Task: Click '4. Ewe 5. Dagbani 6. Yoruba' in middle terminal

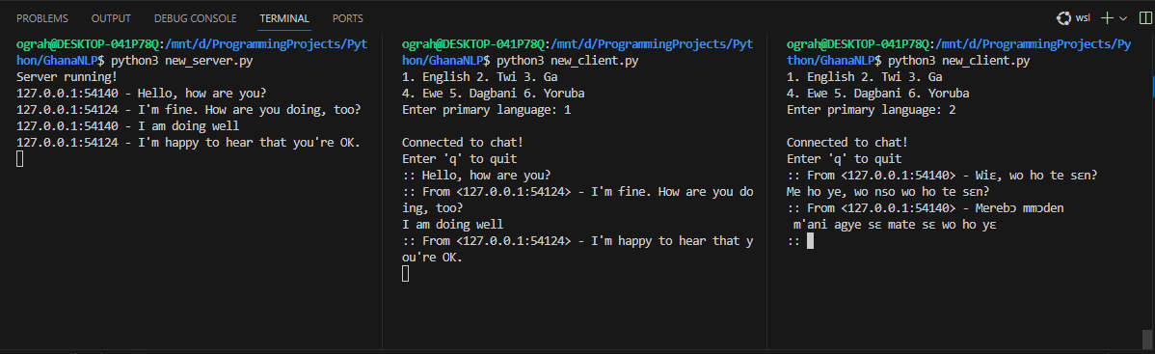Action: 494,94
